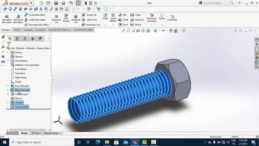Open the Curves tool
This screenshot has height=146, width=259.
(x=162, y=17)
